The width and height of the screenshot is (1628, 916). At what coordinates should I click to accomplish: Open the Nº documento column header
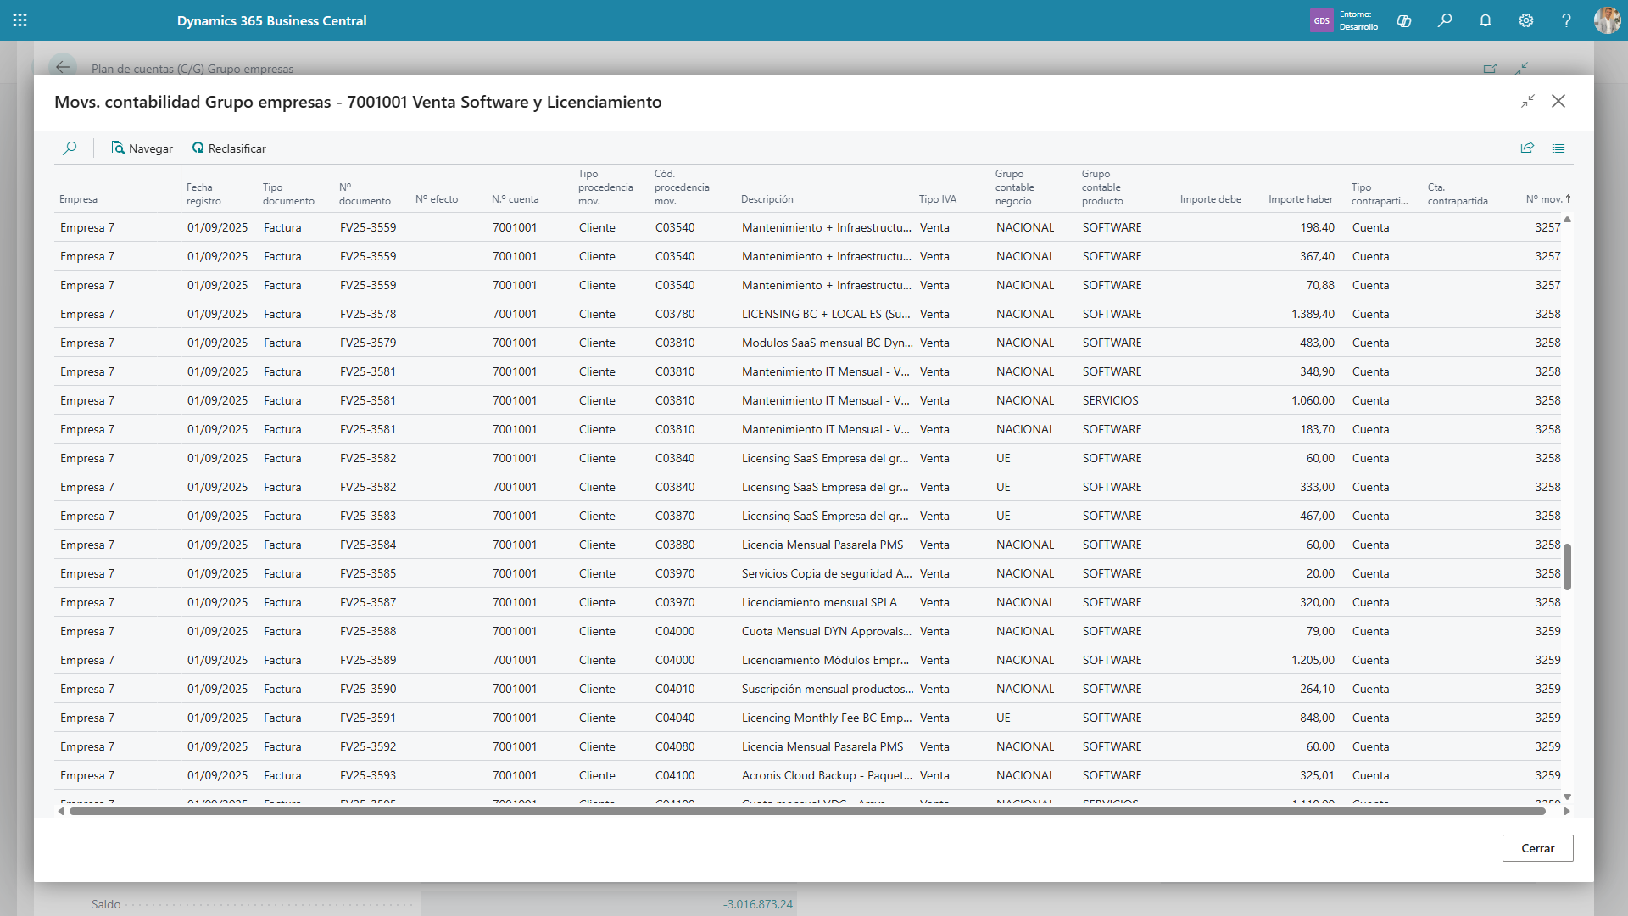(365, 194)
